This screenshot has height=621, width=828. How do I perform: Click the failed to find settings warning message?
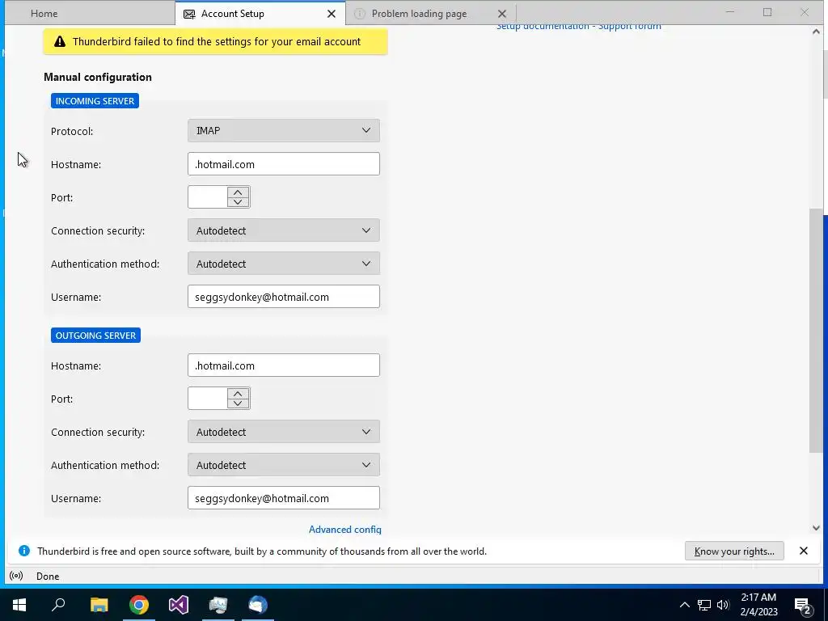[217, 42]
